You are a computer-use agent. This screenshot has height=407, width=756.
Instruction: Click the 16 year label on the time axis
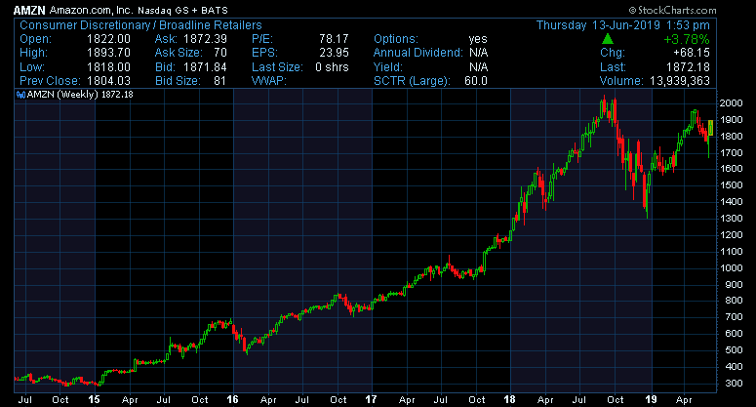point(232,399)
